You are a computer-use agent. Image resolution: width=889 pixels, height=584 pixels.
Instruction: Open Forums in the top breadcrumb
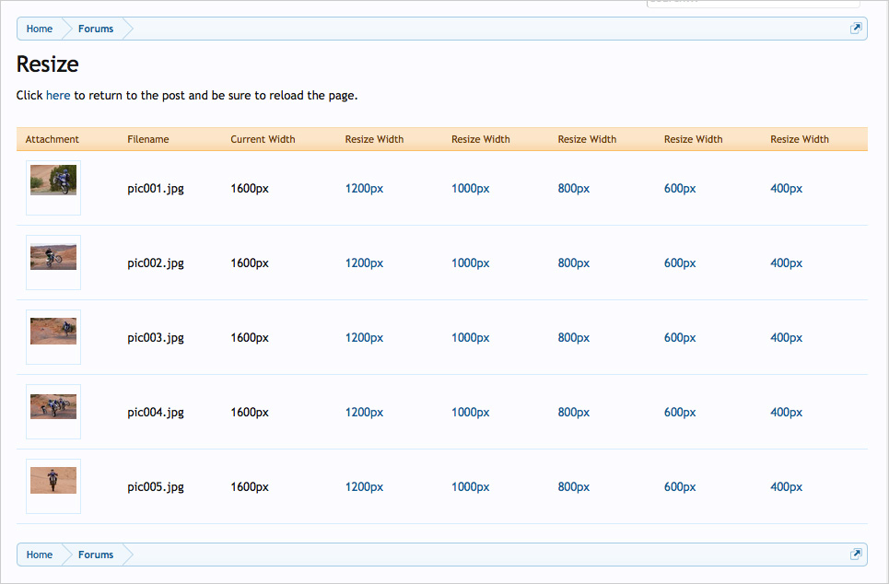[x=96, y=29]
